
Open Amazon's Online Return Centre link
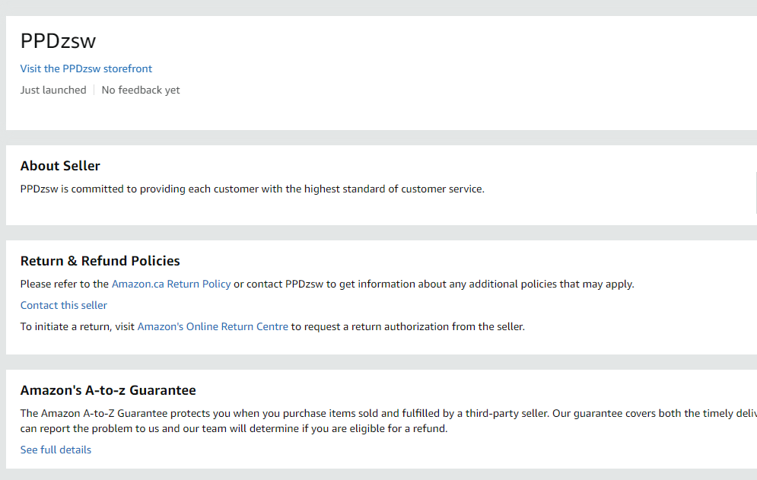(x=212, y=326)
